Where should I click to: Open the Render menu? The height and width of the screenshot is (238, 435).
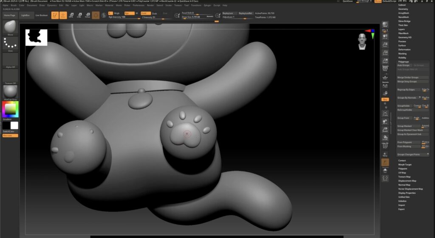[x=150, y=5]
